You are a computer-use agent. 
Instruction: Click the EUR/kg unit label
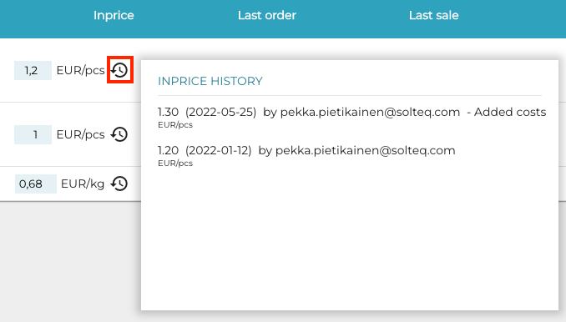[x=83, y=184]
